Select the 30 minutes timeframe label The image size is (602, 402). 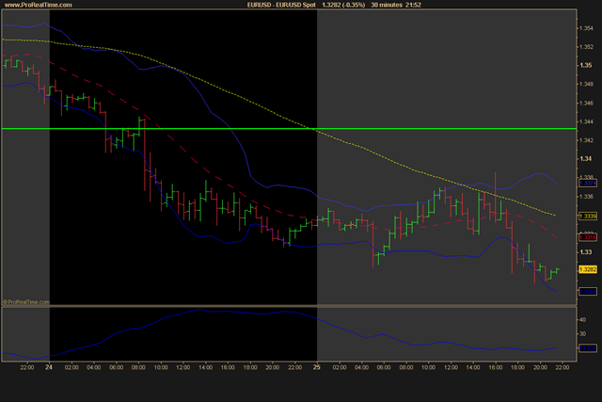[x=387, y=5]
